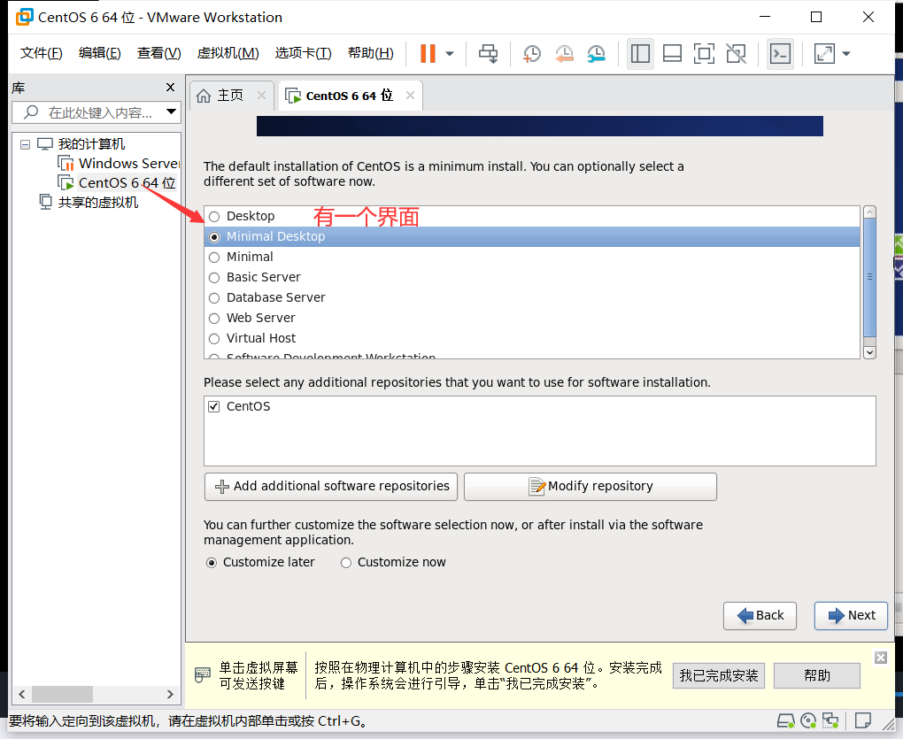The width and height of the screenshot is (903, 739).
Task: Click the VMware Workstation title bar logo
Action: (x=24, y=17)
